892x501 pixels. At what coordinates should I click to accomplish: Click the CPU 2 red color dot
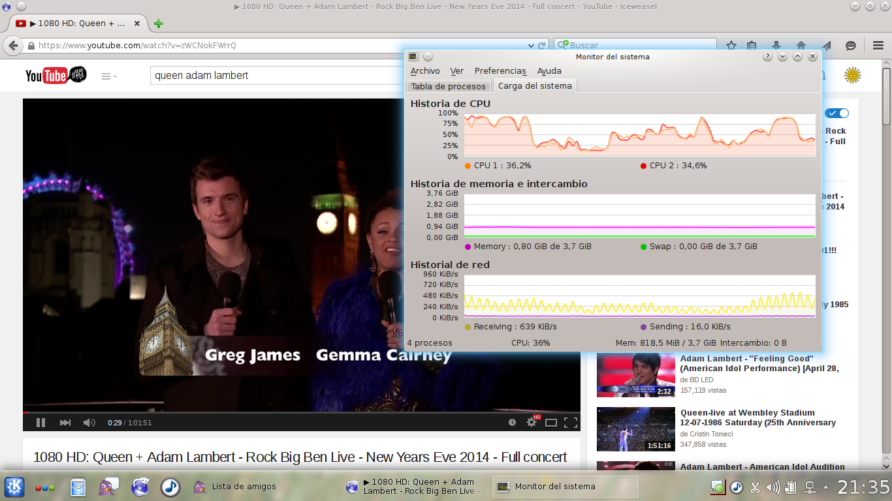click(644, 166)
